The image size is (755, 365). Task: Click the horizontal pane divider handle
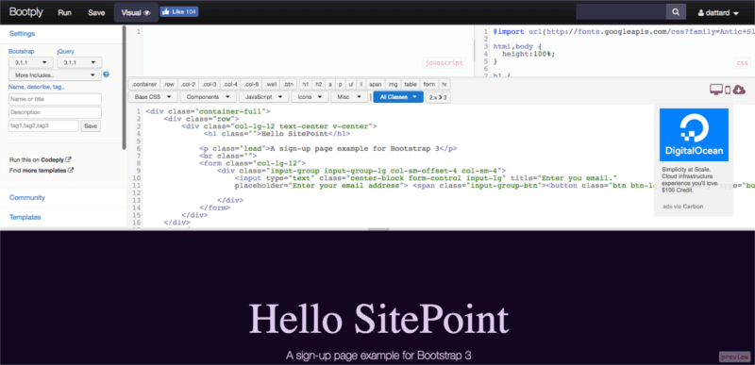point(377,229)
